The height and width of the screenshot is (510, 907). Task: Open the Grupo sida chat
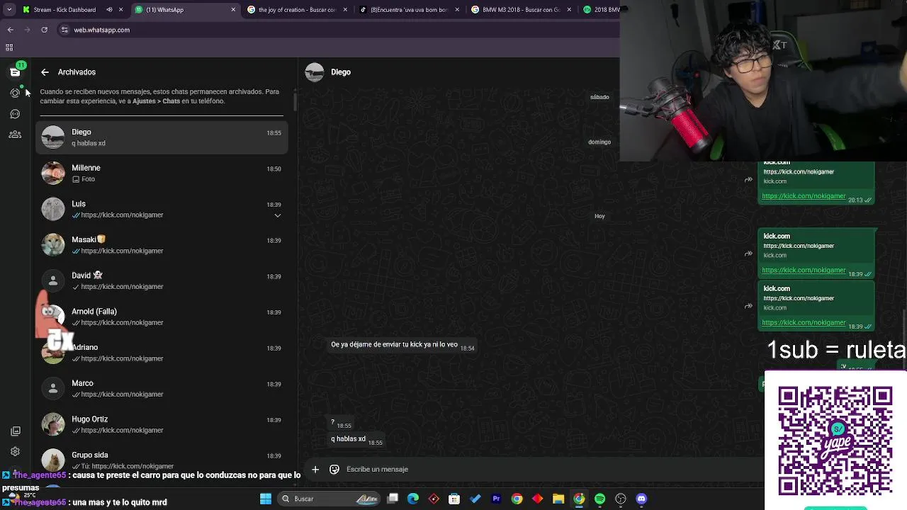pos(162,459)
